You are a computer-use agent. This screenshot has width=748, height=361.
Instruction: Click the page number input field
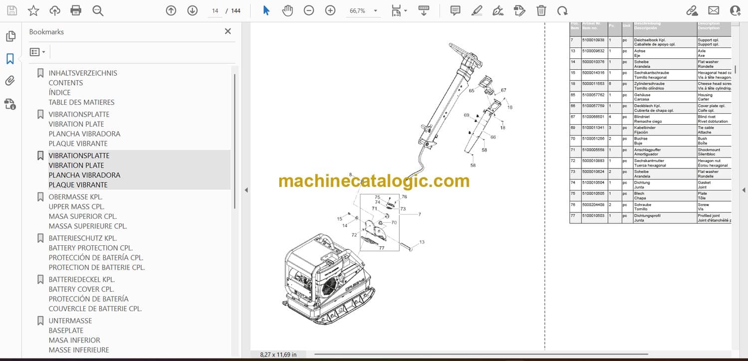click(x=215, y=10)
